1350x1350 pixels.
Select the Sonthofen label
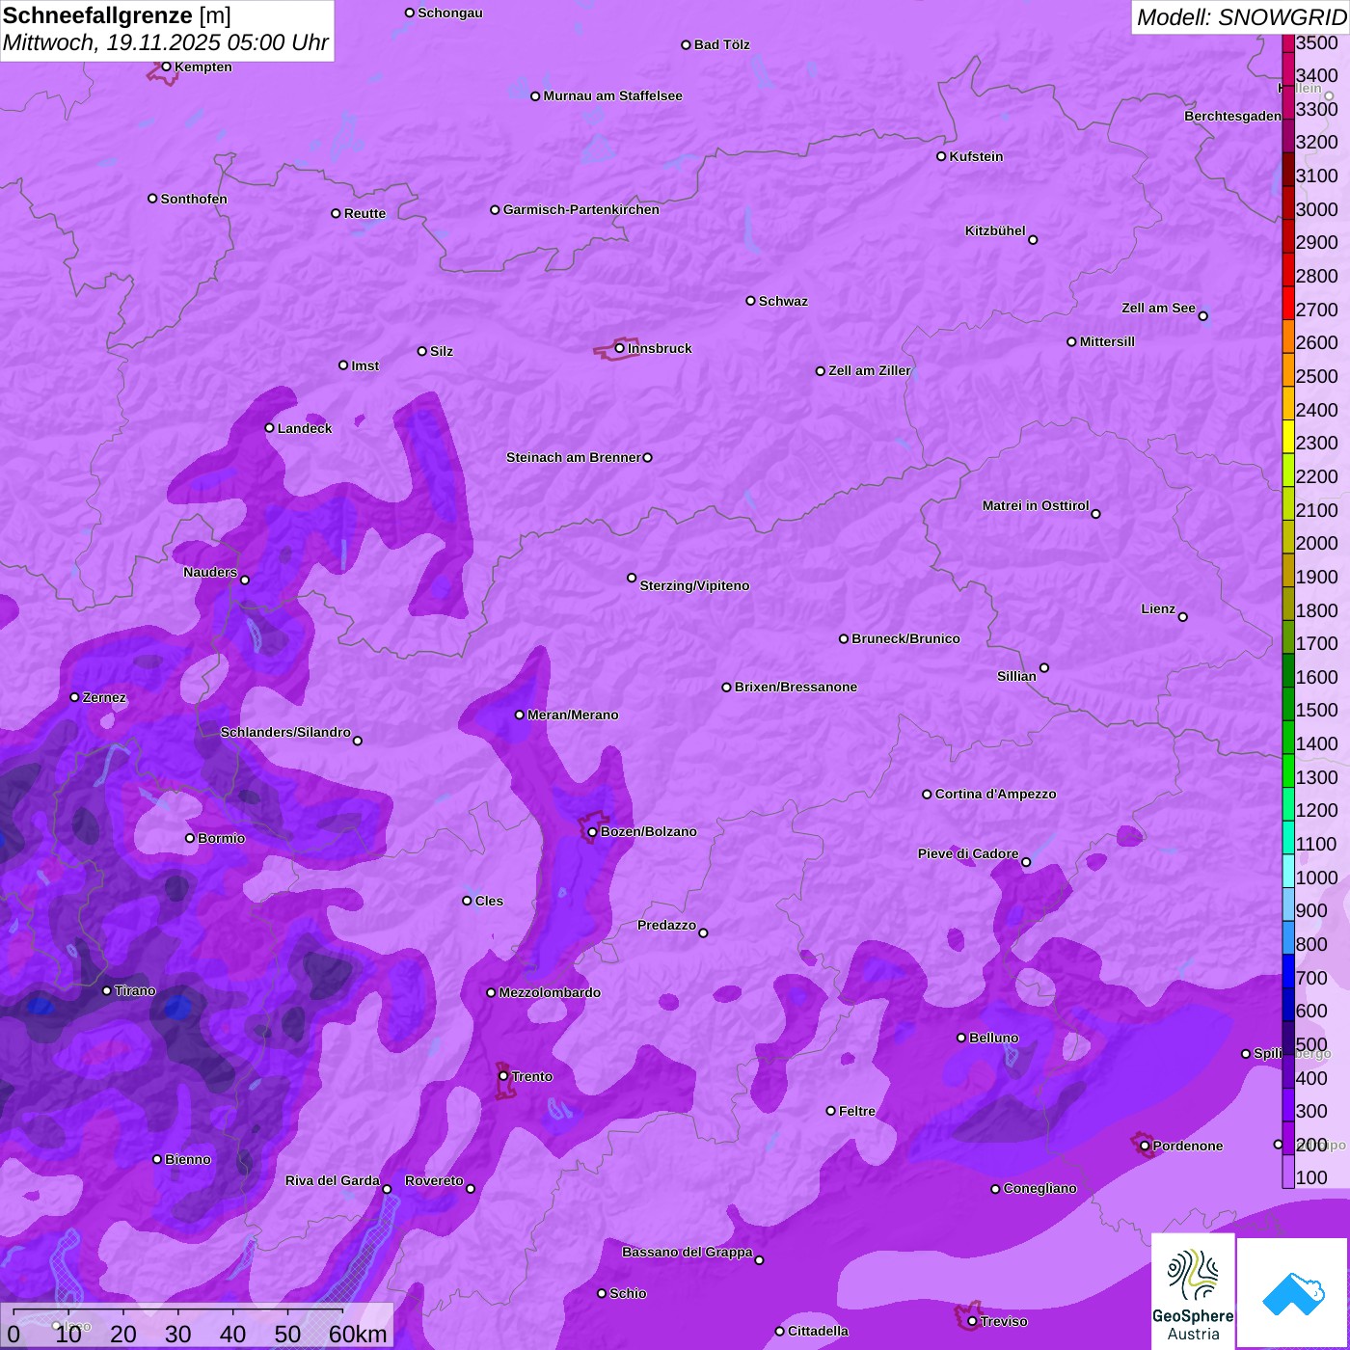point(194,199)
